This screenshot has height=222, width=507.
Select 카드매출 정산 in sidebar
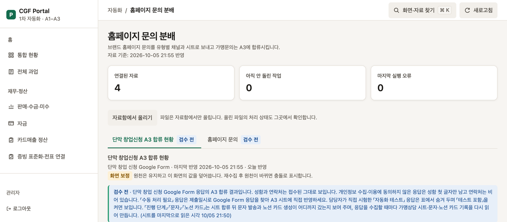point(49,140)
